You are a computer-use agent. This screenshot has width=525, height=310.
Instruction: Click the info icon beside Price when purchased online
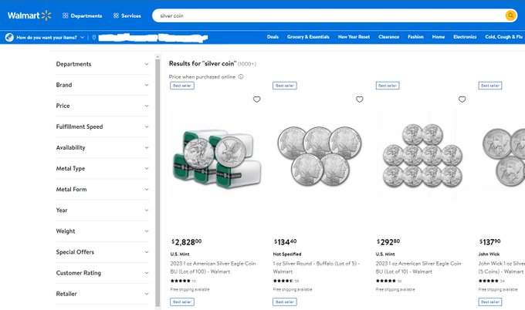pos(241,76)
